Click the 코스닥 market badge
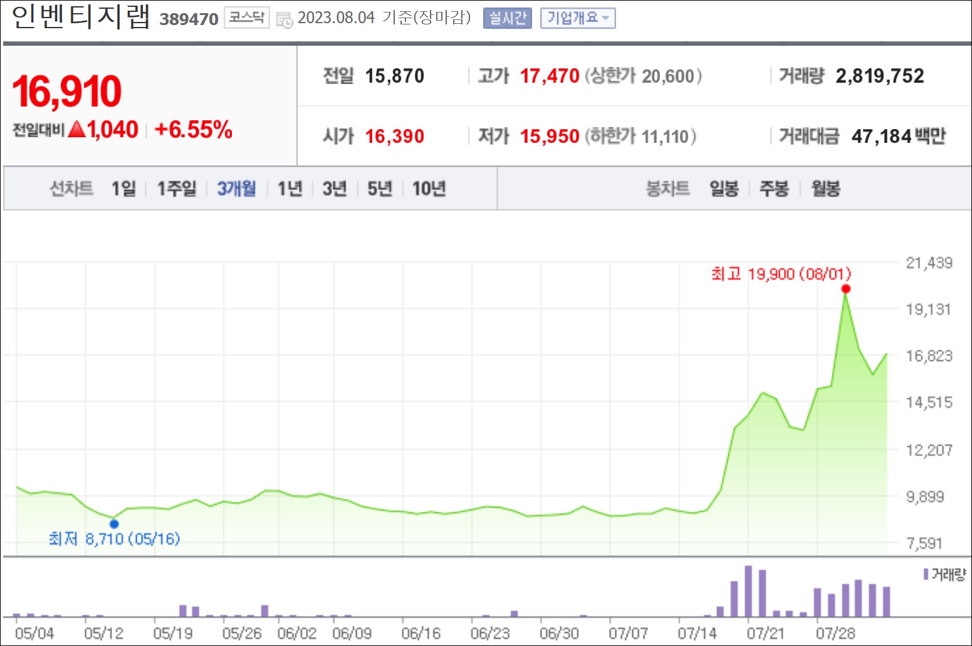The image size is (972, 646). click(x=246, y=18)
